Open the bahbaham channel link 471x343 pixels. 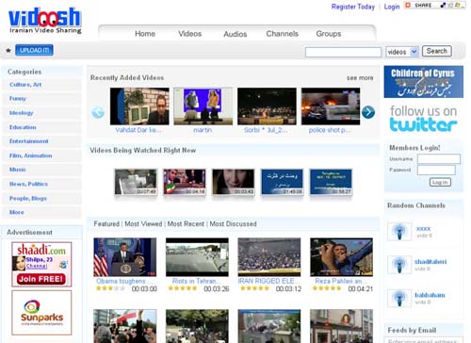tap(430, 295)
